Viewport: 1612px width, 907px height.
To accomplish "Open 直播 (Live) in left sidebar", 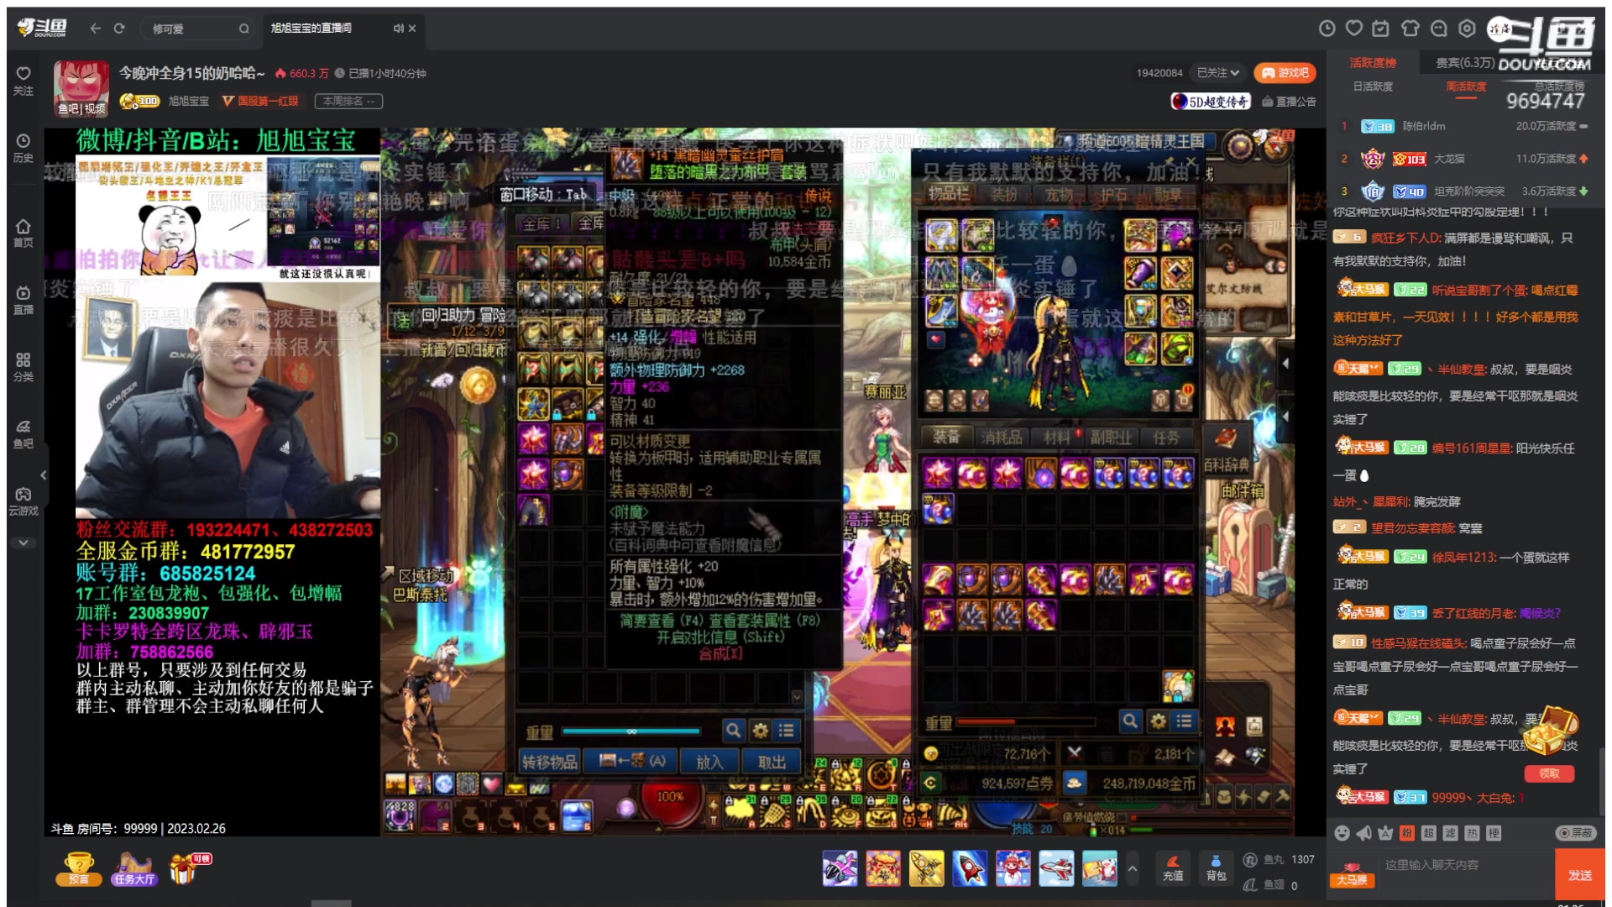I will click(x=24, y=300).
